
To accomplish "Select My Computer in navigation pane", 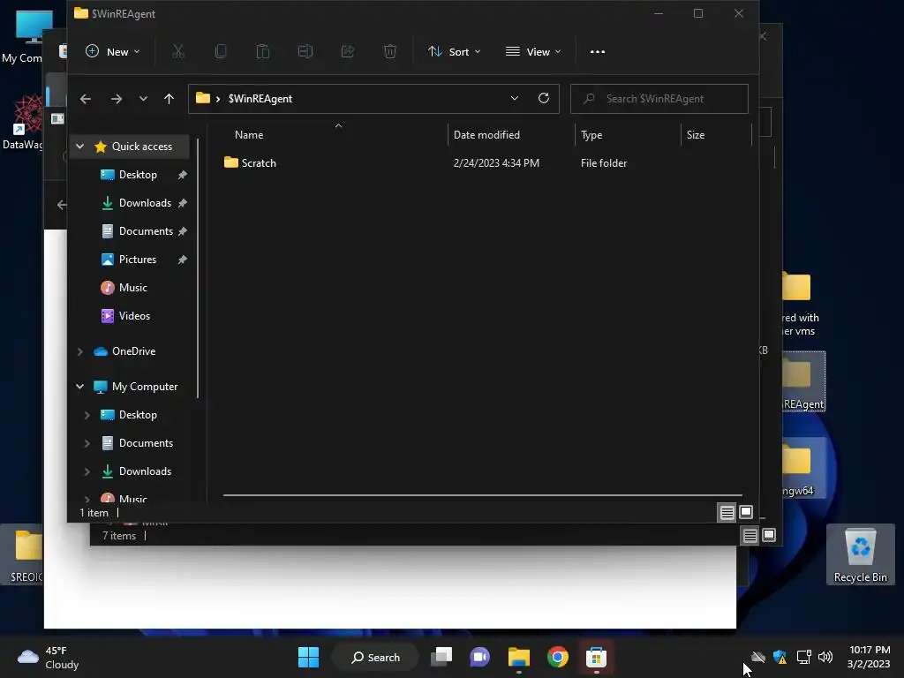I will (x=144, y=387).
